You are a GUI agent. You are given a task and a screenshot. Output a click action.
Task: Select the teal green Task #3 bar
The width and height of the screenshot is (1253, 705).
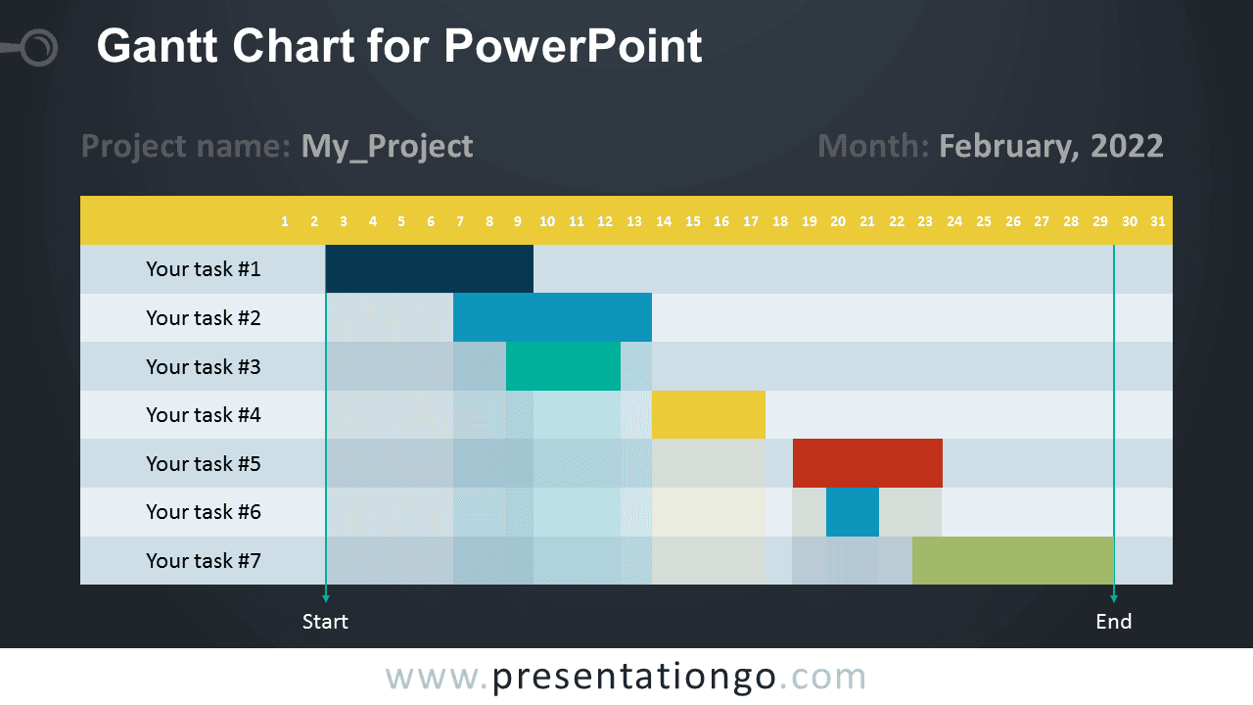tap(563, 366)
